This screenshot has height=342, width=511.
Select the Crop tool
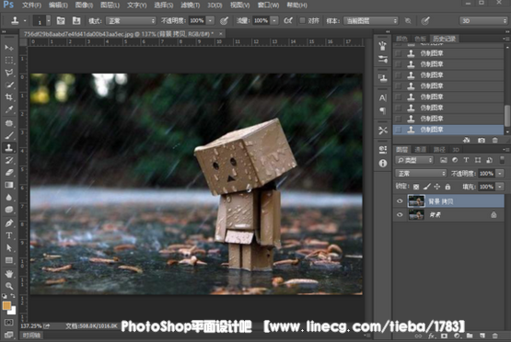pos(9,97)
